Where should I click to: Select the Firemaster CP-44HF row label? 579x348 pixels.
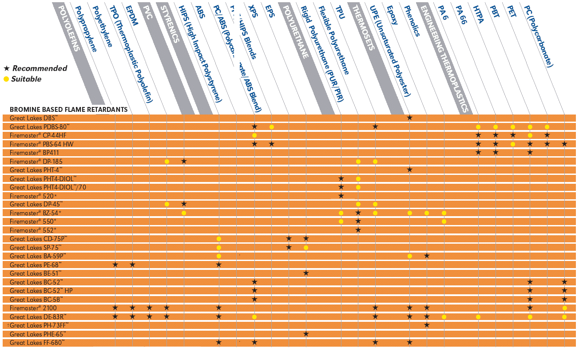coord(38,135)
